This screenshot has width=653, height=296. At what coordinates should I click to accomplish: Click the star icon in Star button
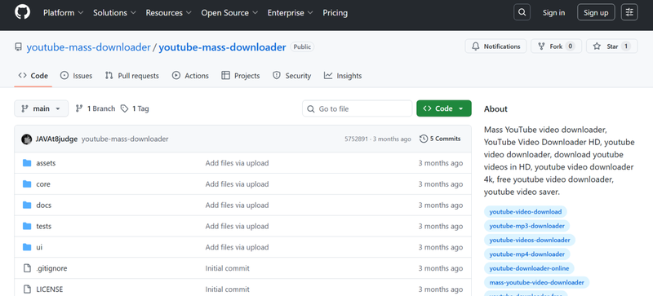(597, 46)
